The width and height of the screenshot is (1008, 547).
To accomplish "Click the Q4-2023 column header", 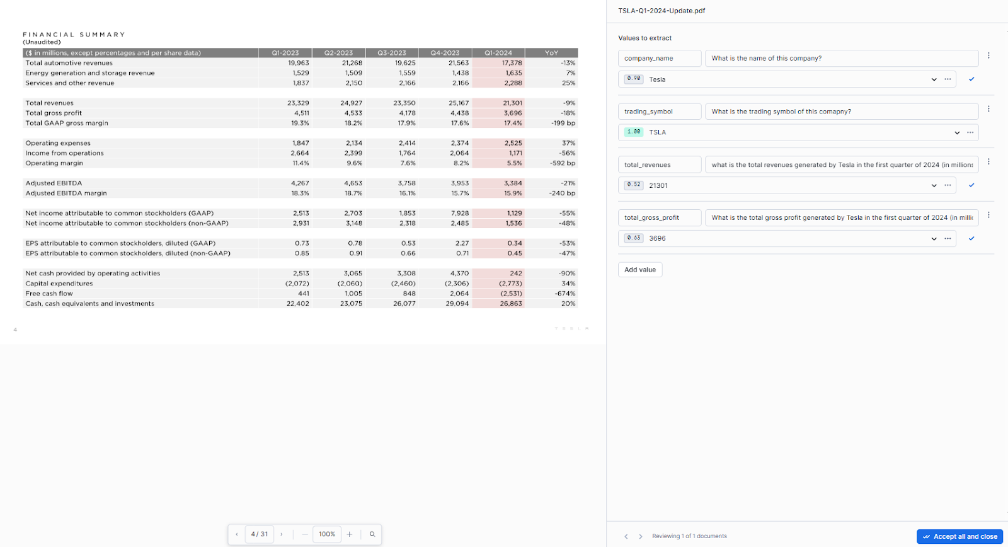I will tap(445, 53).
